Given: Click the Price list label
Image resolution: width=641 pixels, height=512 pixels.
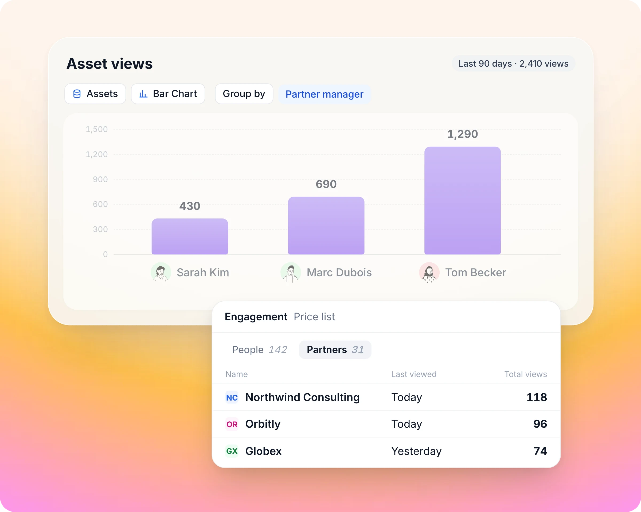Looking at the screenshot, I should point(314,317).
